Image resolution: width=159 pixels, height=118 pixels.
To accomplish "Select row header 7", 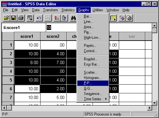I will [8, 97].
